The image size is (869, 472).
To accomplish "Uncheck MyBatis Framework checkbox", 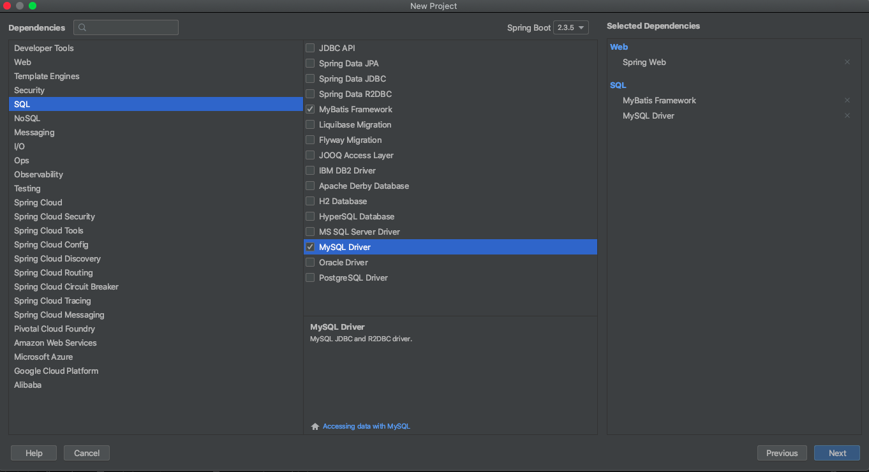I will click(310, 109).
